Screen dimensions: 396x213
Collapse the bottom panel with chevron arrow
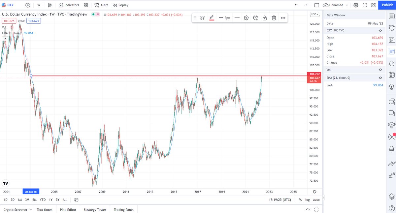pyautogui.click(x=308, y=209)
